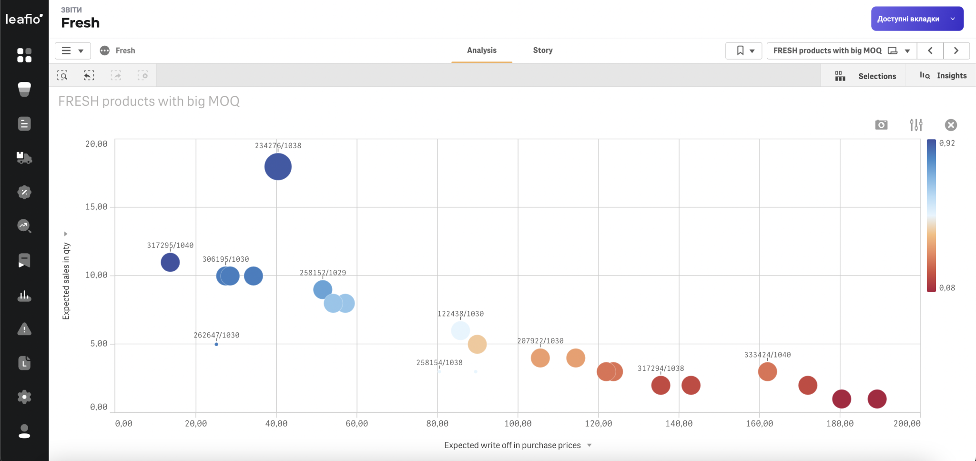Open the percent discount badge icon in sidebar
Viewport: 976px width, 461px height.
24,192
